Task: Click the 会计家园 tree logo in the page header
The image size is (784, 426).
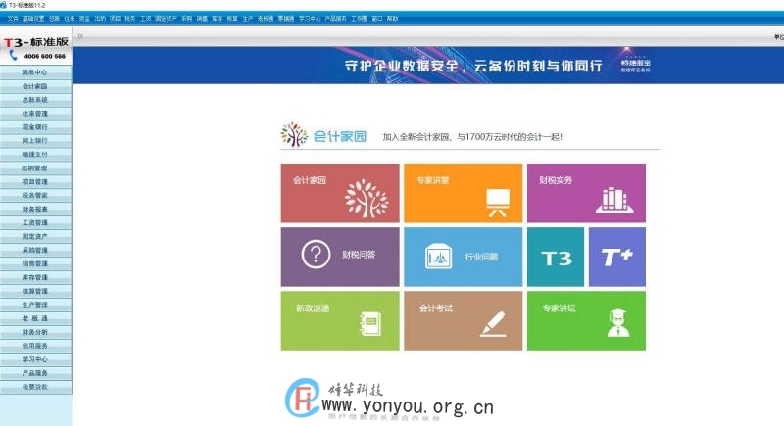Action: click(294, 135)
